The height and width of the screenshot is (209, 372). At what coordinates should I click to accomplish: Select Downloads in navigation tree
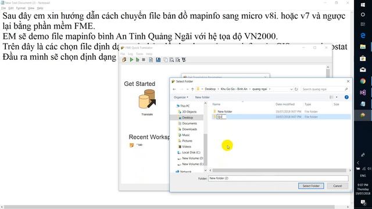[x=189, y=129]
